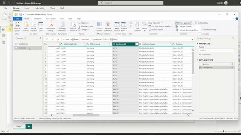Open the Insert tab in Power BI Desktop
Screen dimensions: 241x135
(27, 8)
